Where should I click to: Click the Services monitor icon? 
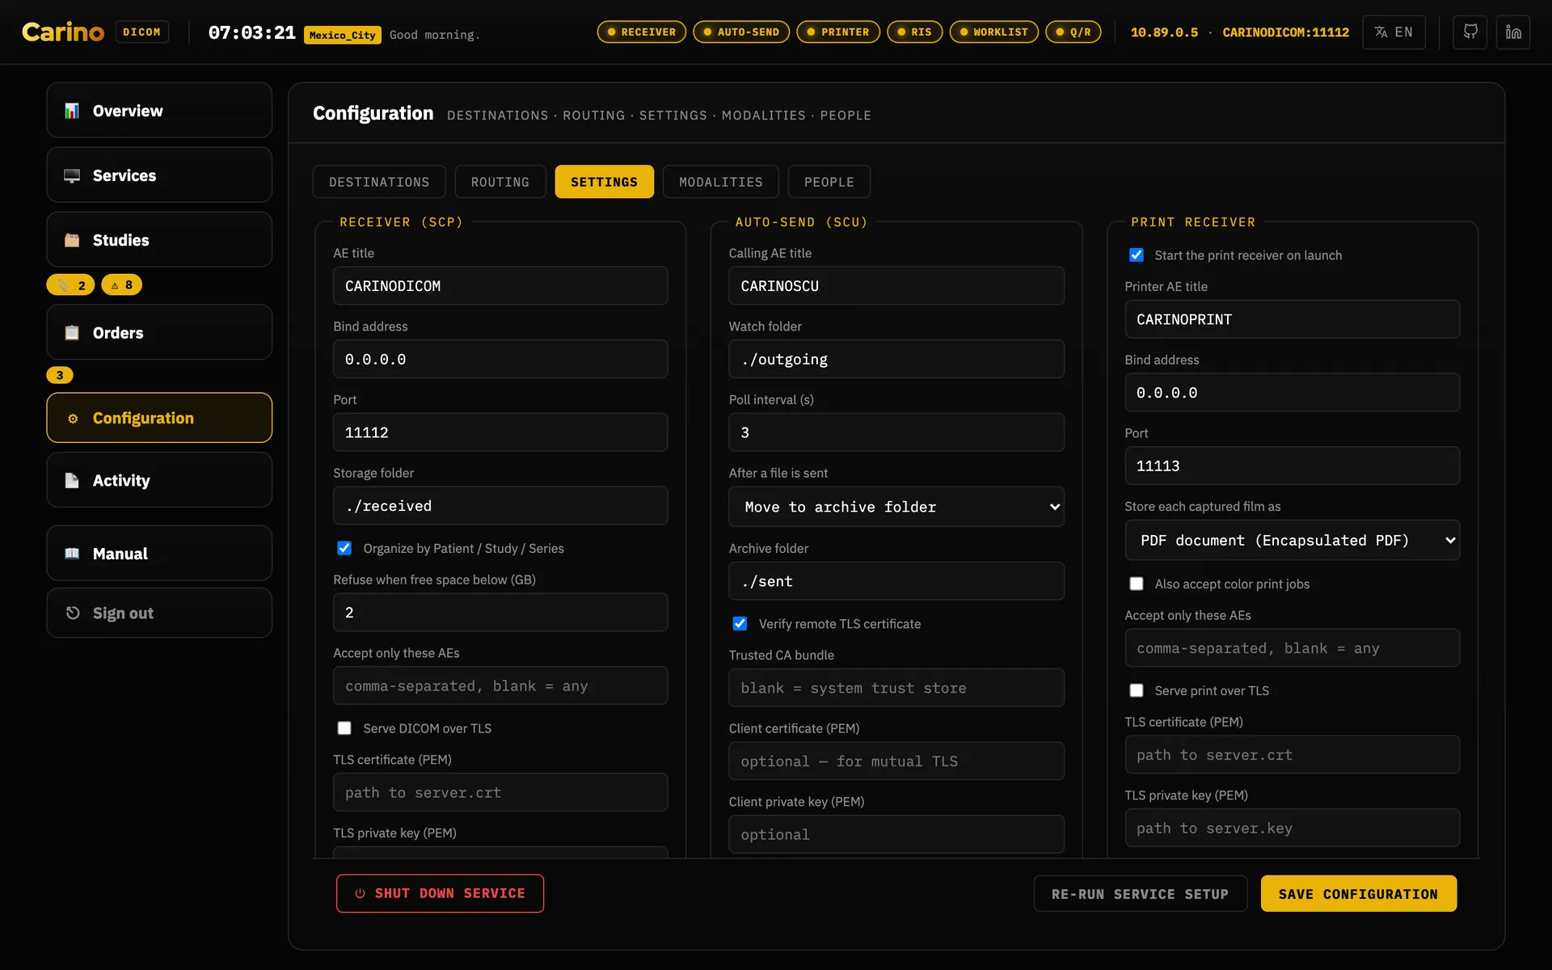click(72, 175)
